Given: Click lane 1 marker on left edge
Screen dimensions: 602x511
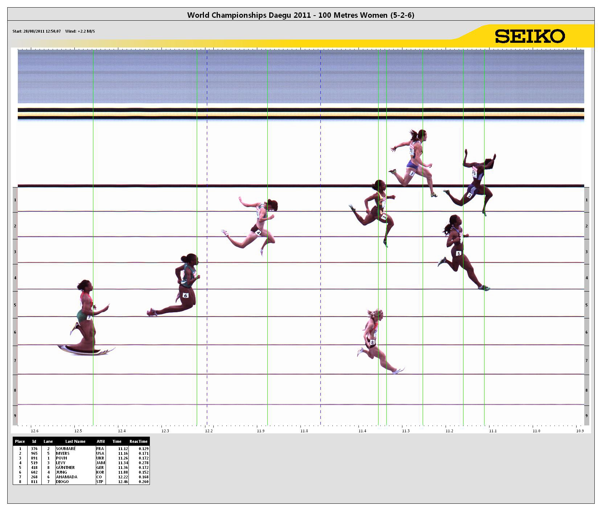Looking at the screenshot, I should [x=15, y=200].
